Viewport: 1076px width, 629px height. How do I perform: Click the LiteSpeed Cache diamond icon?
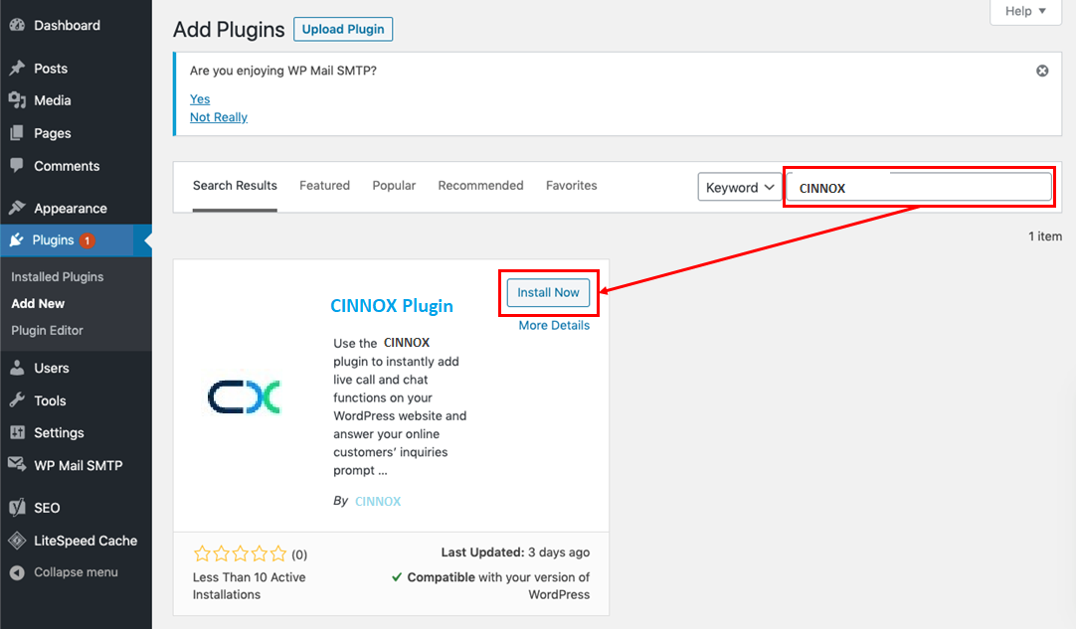(x=17, y=541)
